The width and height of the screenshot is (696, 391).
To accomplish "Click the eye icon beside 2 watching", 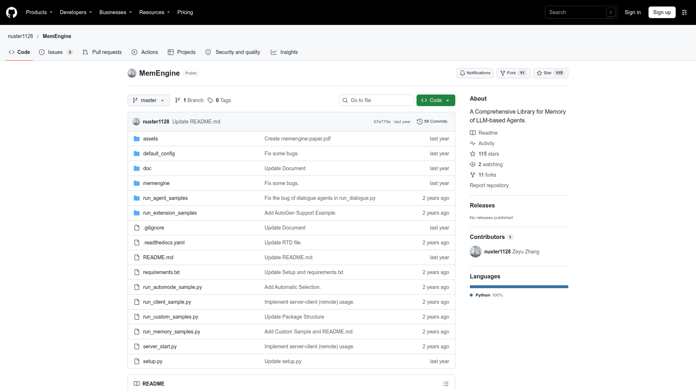I will pos(473,164).
